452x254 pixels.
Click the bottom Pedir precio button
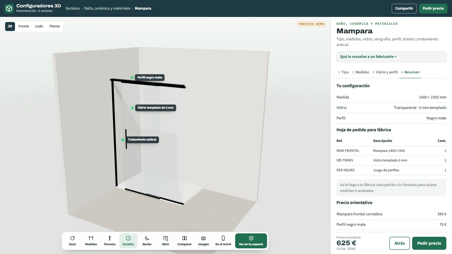[x=429, y=243]
